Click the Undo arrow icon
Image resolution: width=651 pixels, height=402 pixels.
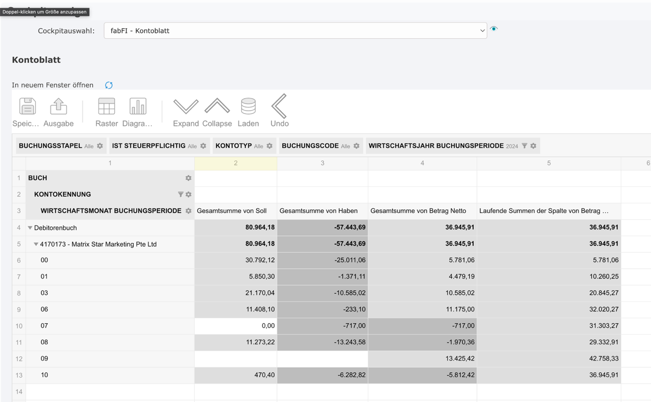pyautogui.click(x=279, y=107)
